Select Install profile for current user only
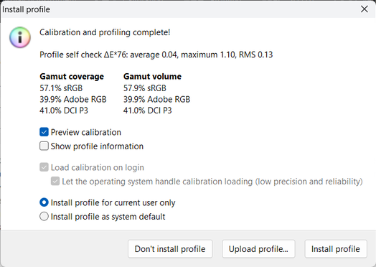The height and width of the screenshot is (267, 376). point(44,202)
